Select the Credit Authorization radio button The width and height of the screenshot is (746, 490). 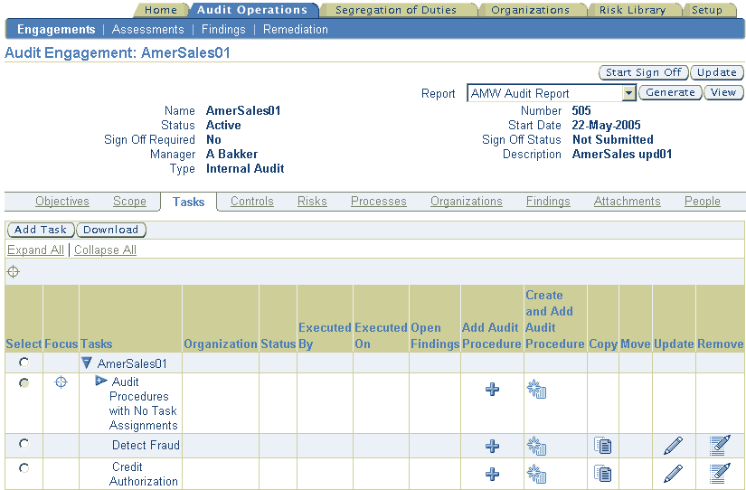[x=24, y=467]
